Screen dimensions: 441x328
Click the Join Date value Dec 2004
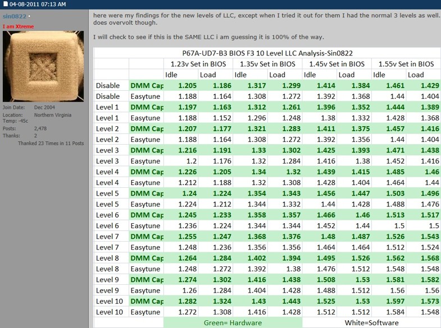coord(44,108)
